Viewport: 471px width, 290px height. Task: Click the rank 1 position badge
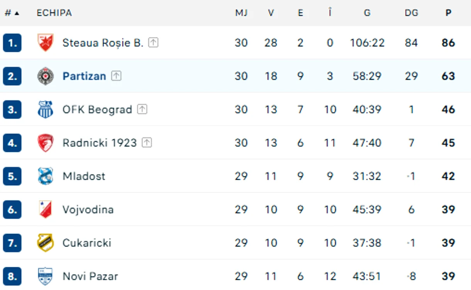(x=12, y=43)
